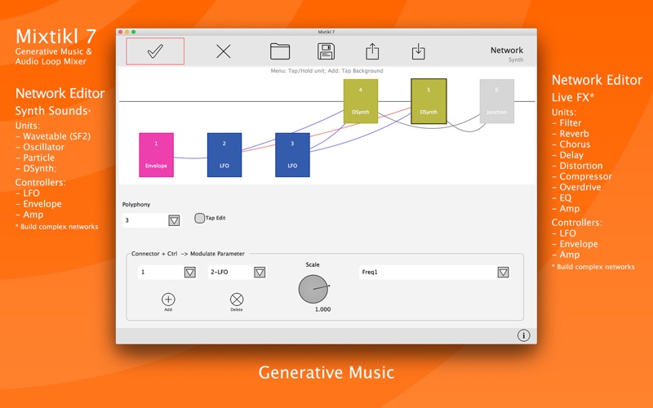
Task: Confirm changes with the checkmark button
Action: [155, 51]
